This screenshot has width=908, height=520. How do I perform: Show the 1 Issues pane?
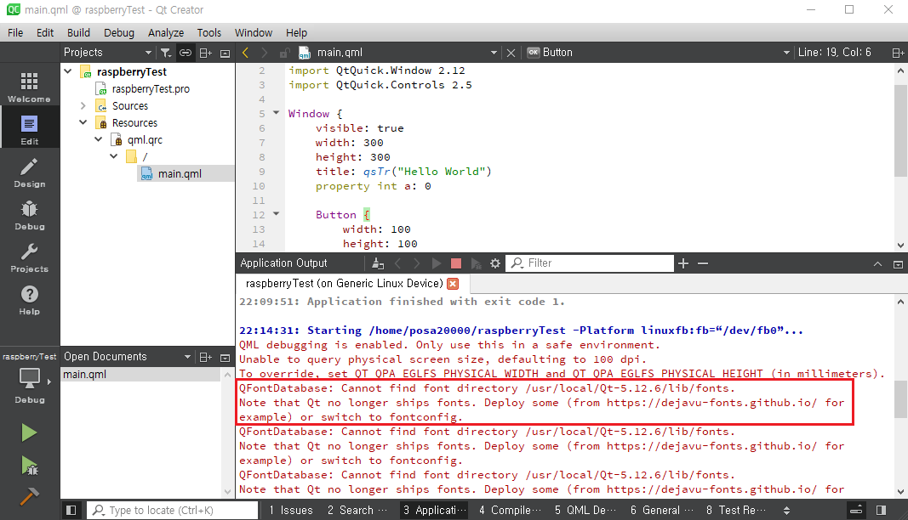tap(291, 510)
